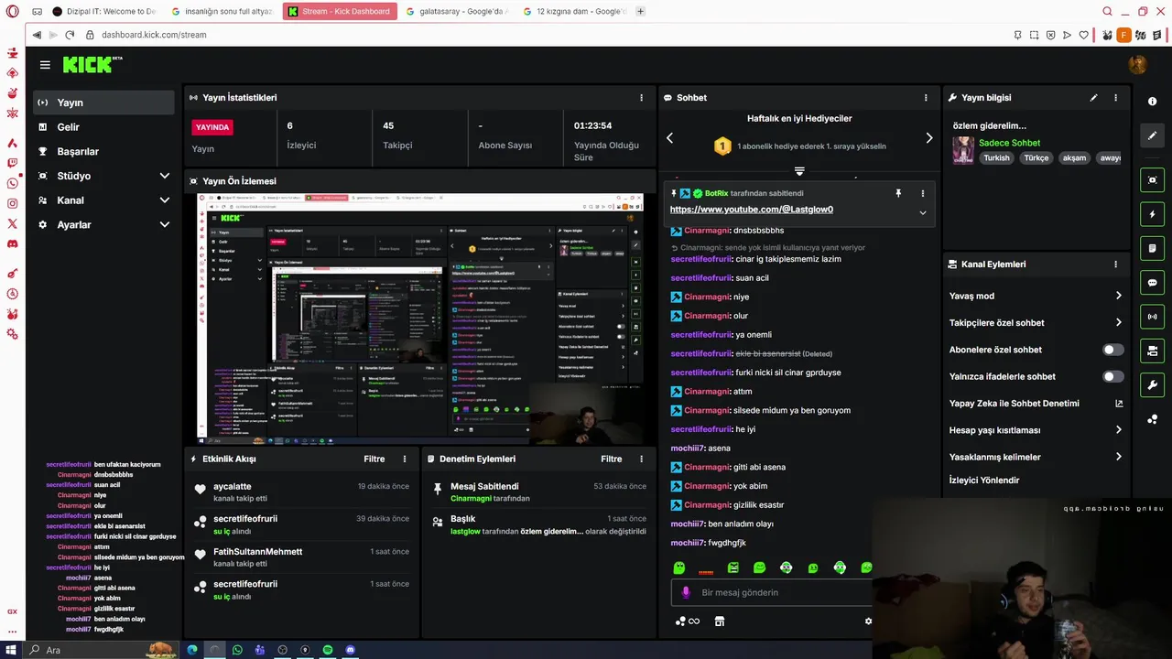Open Denetim Eylemleri options menu
This screenshot has width=1172, height=659.
click(641, 459)
